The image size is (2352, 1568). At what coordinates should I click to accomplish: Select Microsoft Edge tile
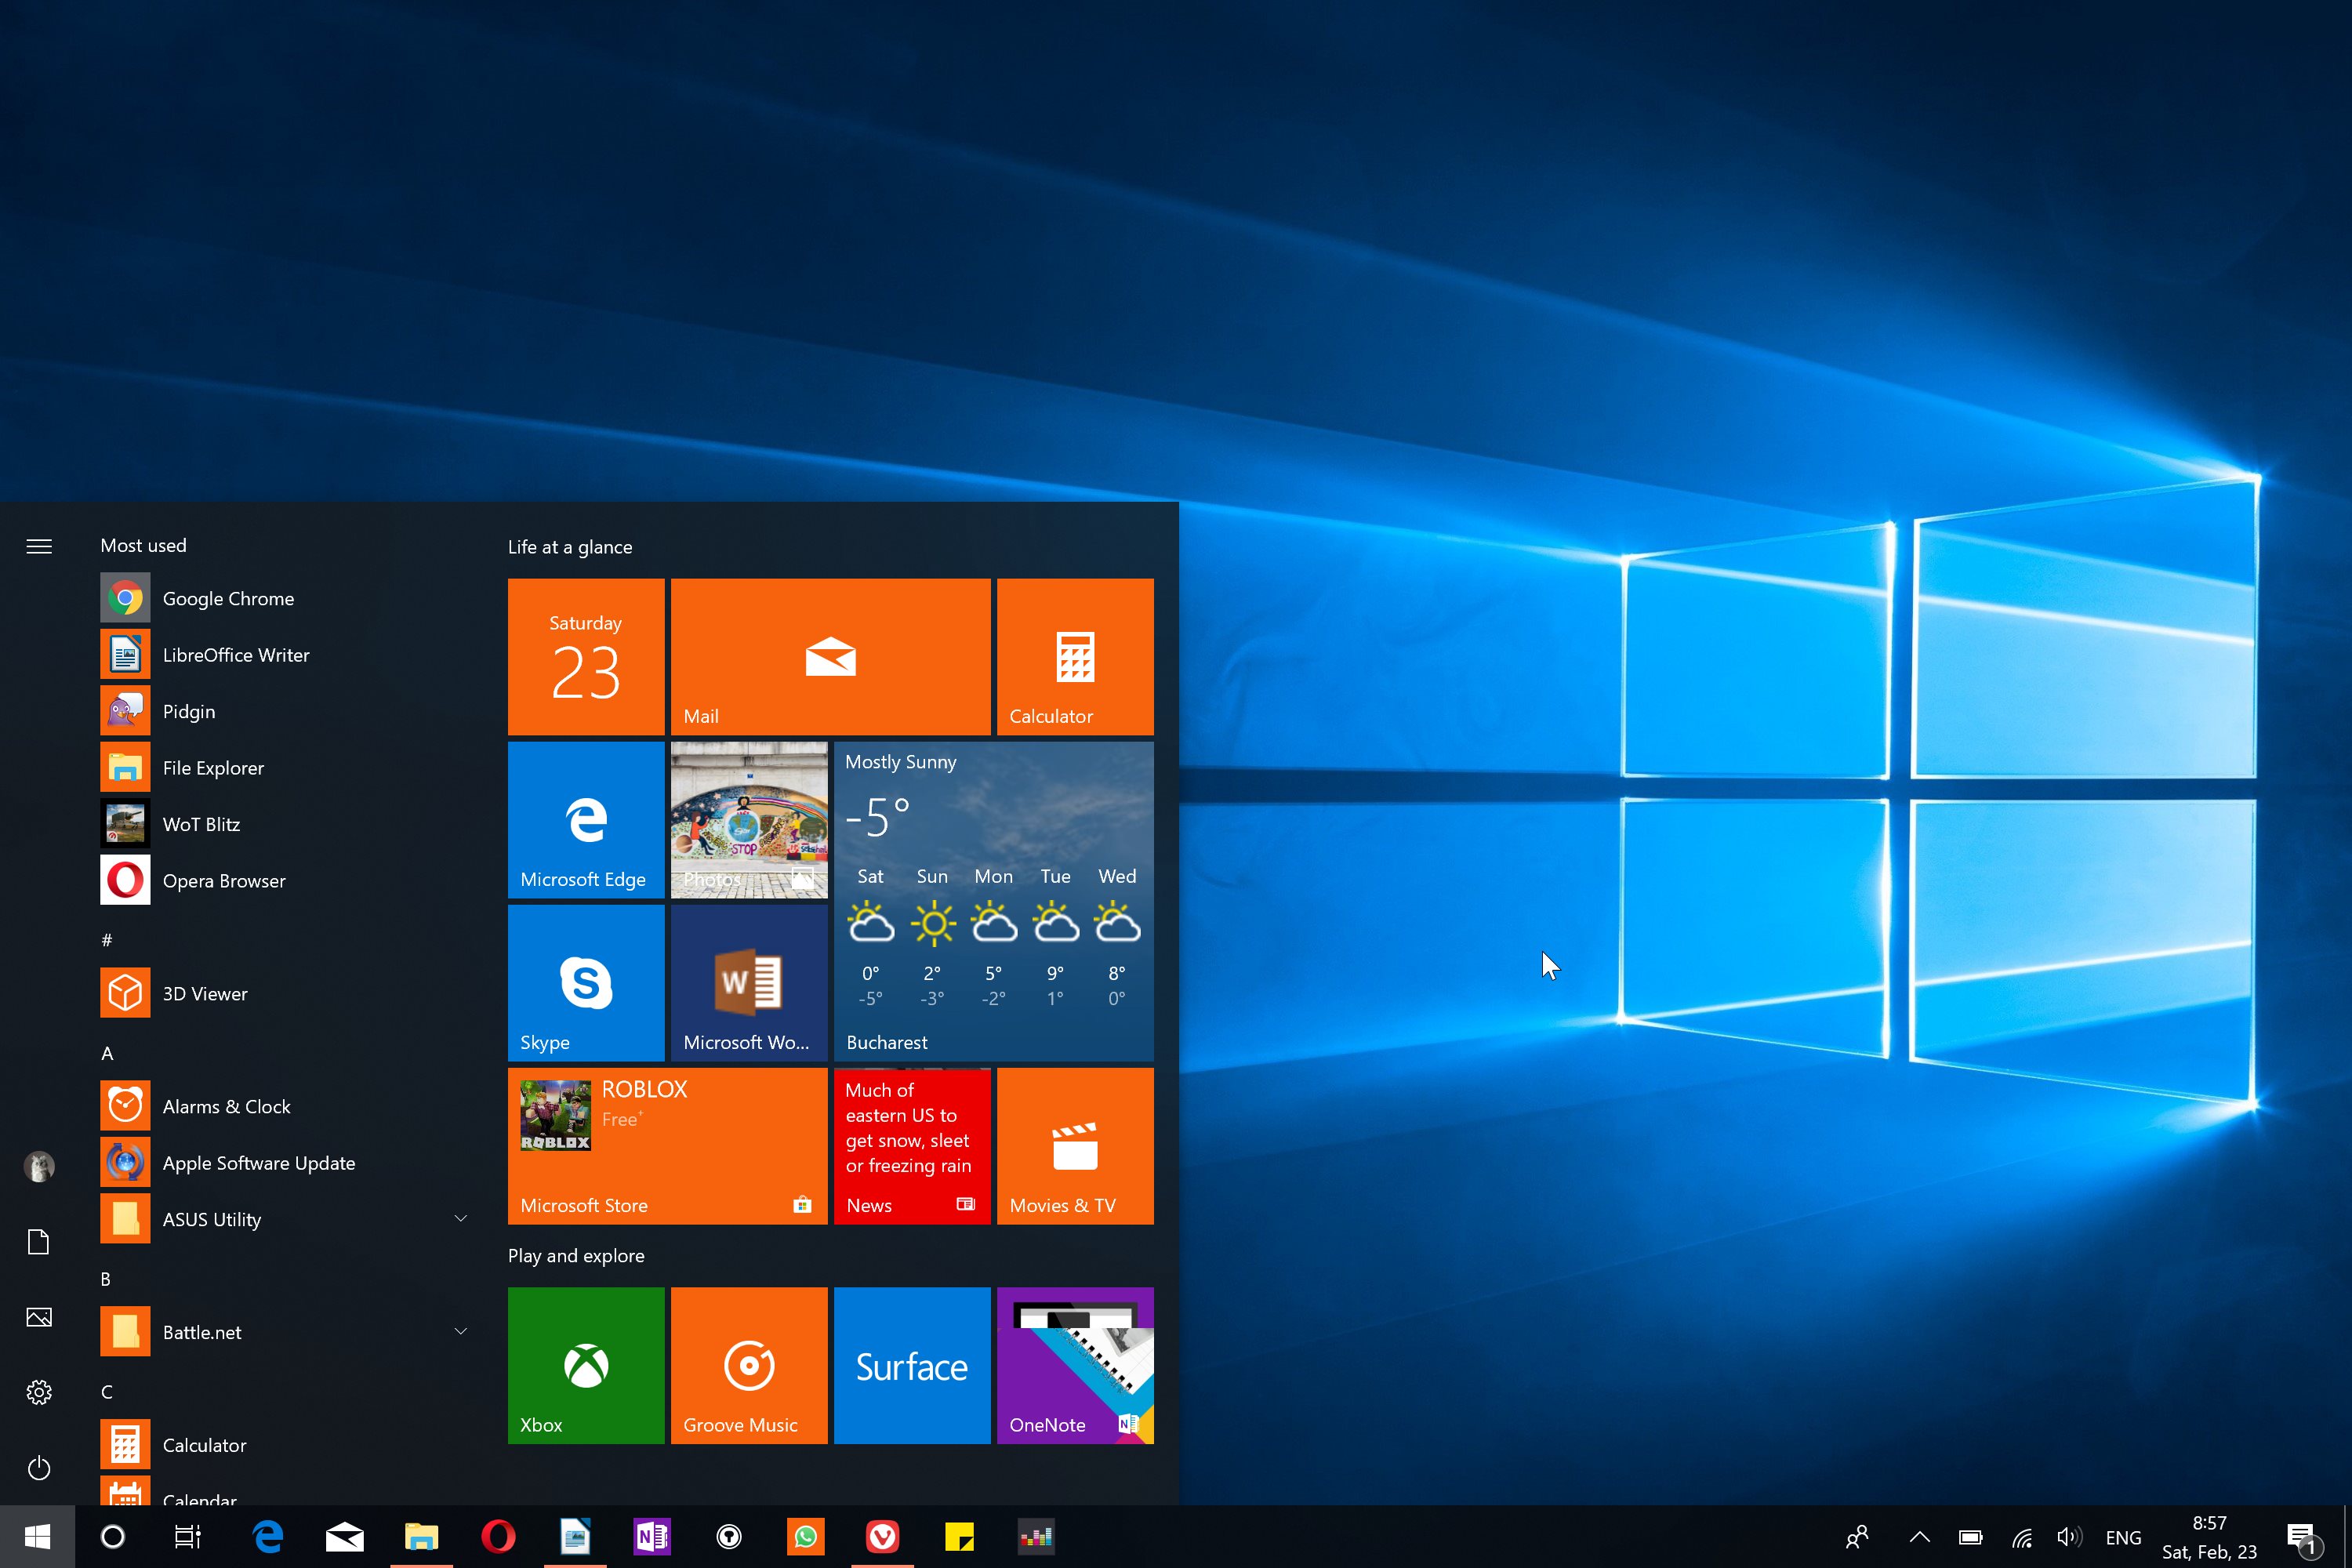coord(586,819)
